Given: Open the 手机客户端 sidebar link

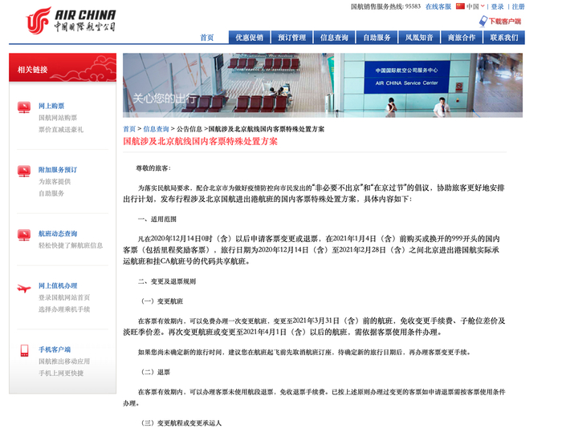Looking at the screenshot, I should click(x=55, y=349).
